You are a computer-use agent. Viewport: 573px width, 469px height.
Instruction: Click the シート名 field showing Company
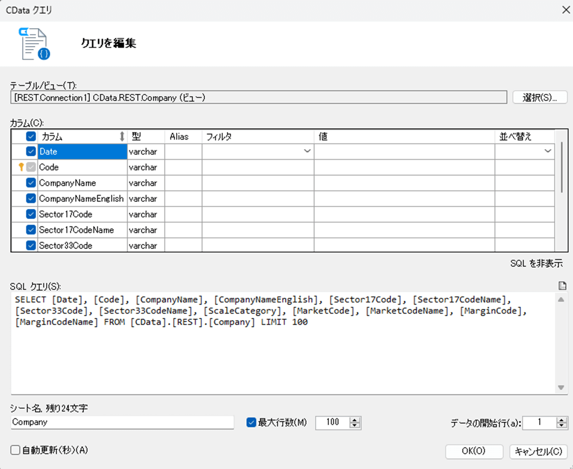(x=120, y=423)
